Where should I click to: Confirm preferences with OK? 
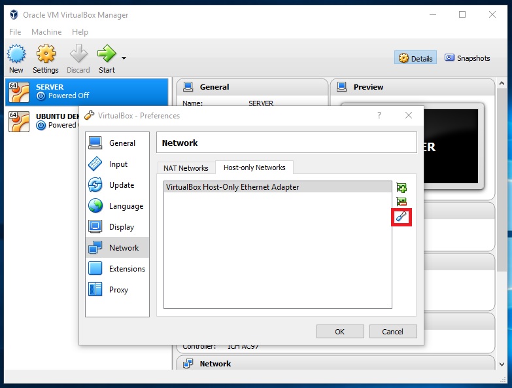(340, 332)
